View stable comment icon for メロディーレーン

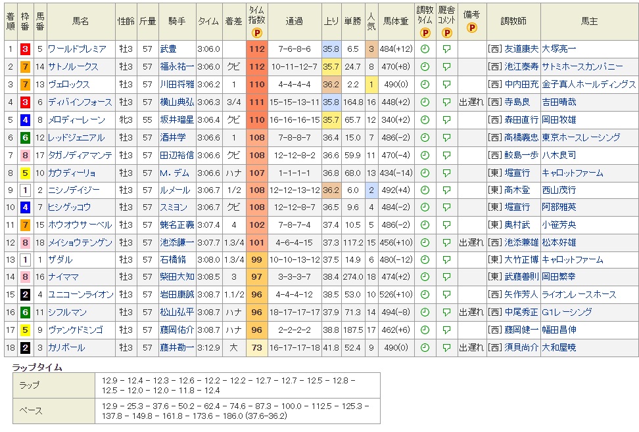coord(446,119)
